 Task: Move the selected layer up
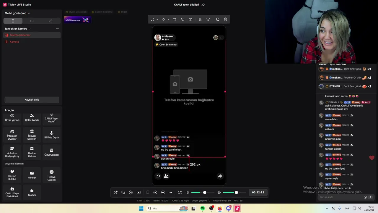(200, 20)
